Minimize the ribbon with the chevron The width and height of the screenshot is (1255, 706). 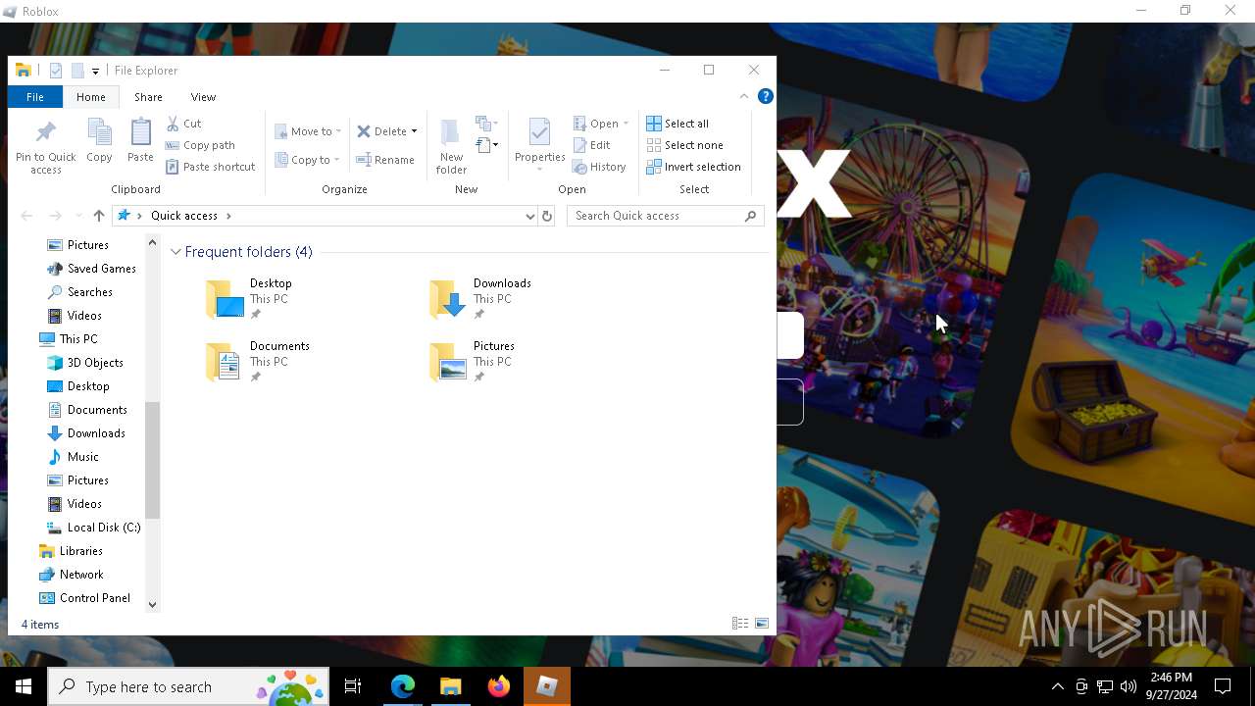tap(744, 96)
